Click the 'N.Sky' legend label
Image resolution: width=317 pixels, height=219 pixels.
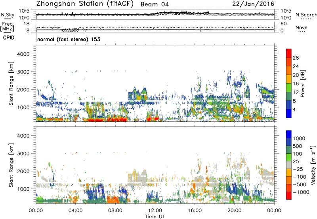8,15
